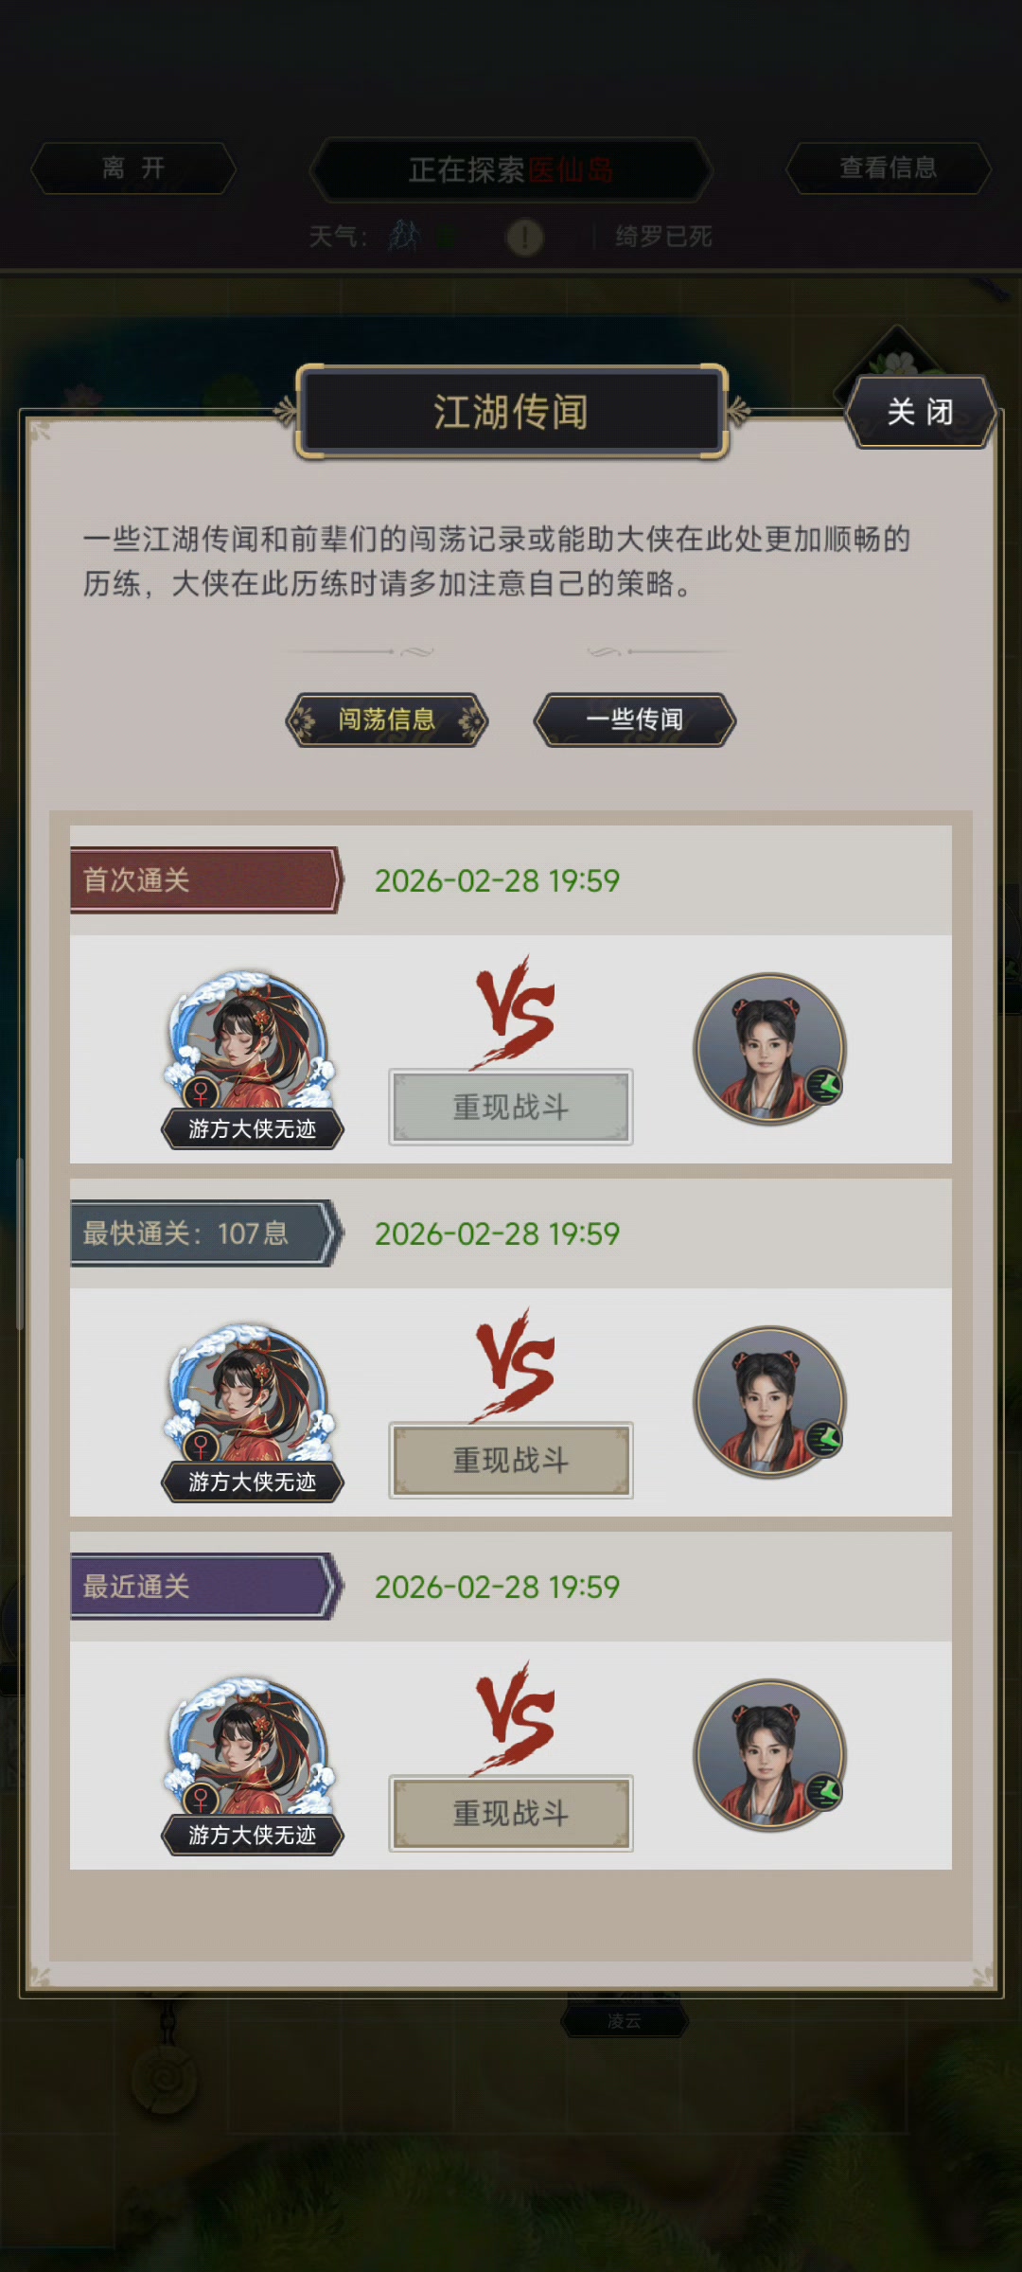Viewport: 1022px width, 2272px height.
Task: Open player avatar in 最快通关 row
Action: 250,1401
